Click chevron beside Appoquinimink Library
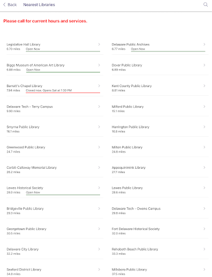Screen dimensions: 212x277 [204, 168]
